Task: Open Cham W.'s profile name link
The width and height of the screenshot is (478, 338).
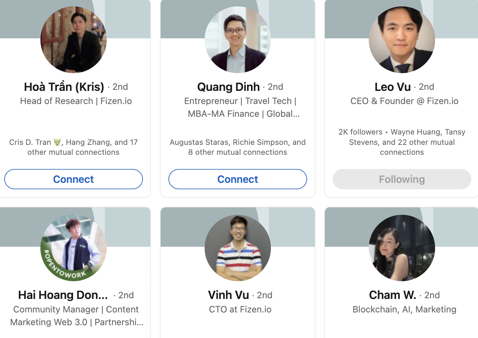Action: pyautogui.click(x=393, y=295)
